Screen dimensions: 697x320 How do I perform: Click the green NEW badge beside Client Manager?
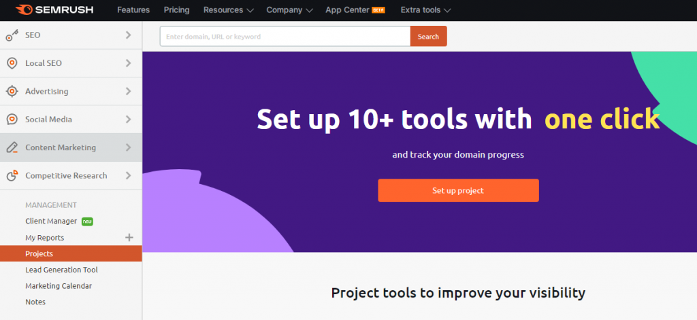point(88,221)
